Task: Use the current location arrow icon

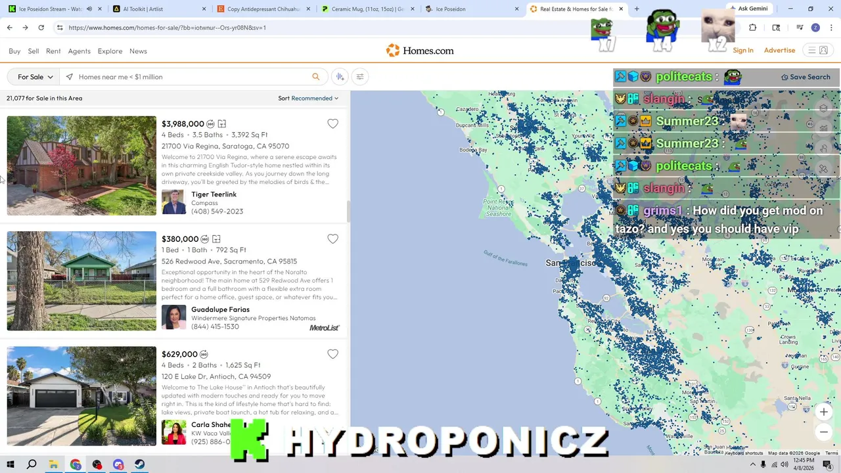Action: click(x=69, y=77)
